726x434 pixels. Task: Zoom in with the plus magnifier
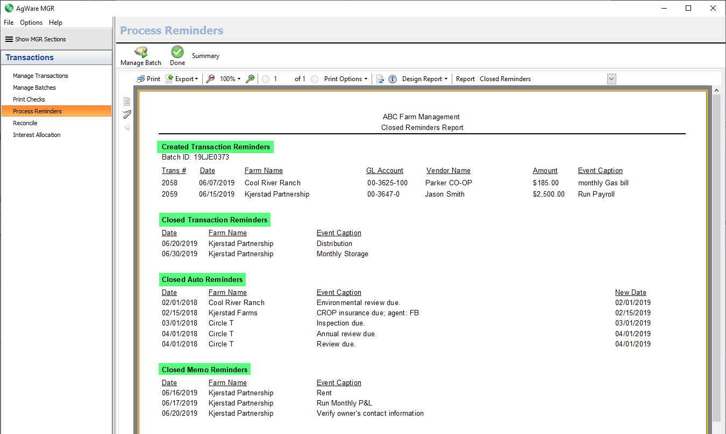tap(250, 79)
